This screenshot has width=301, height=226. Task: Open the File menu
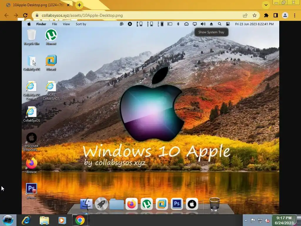tap(54, 24)
